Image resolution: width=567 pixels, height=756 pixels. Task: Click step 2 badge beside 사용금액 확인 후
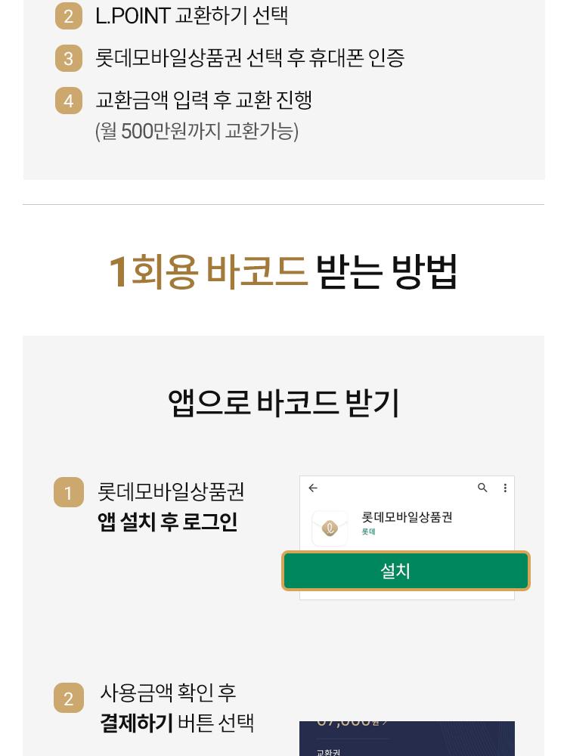[x=68, y=699]
